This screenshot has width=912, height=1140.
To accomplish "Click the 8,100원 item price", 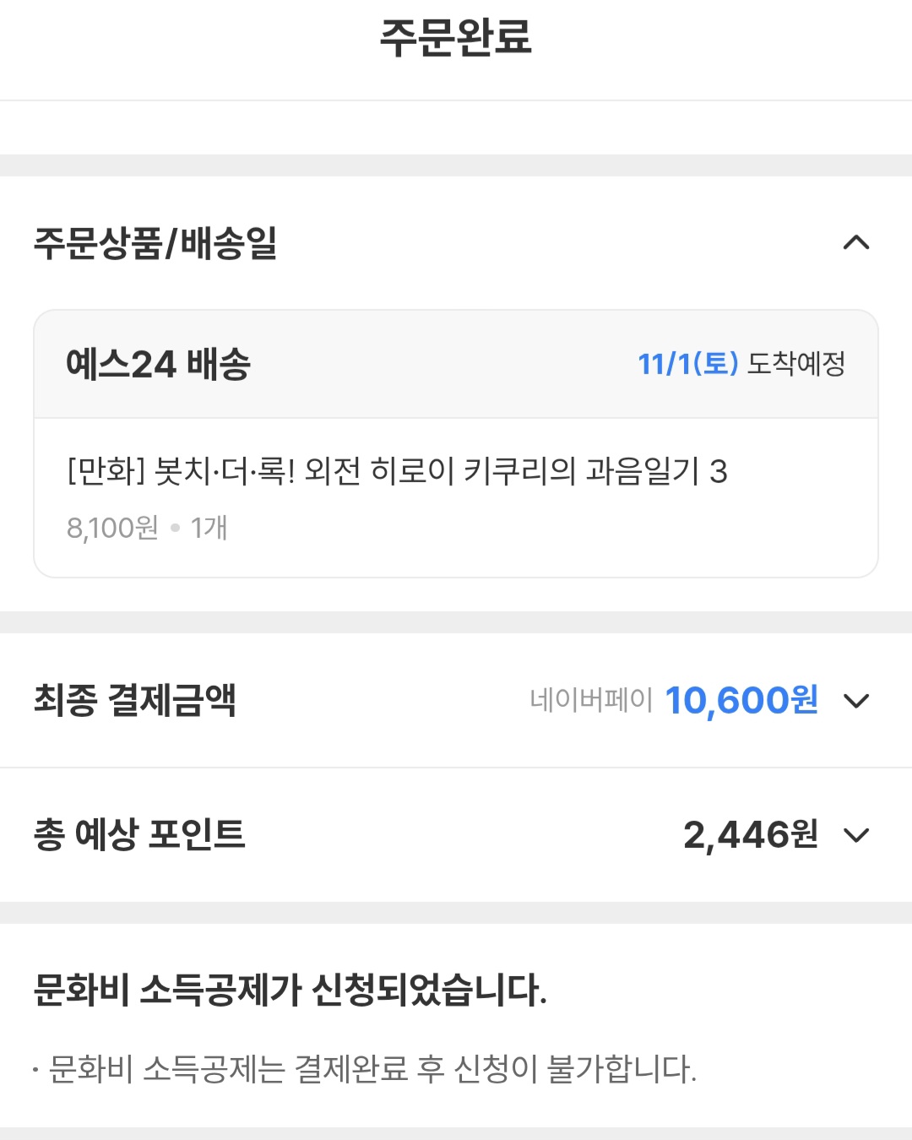I will [112, 528].
